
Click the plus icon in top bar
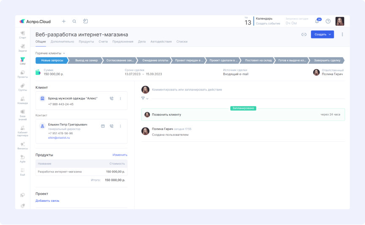click(64, 21)
